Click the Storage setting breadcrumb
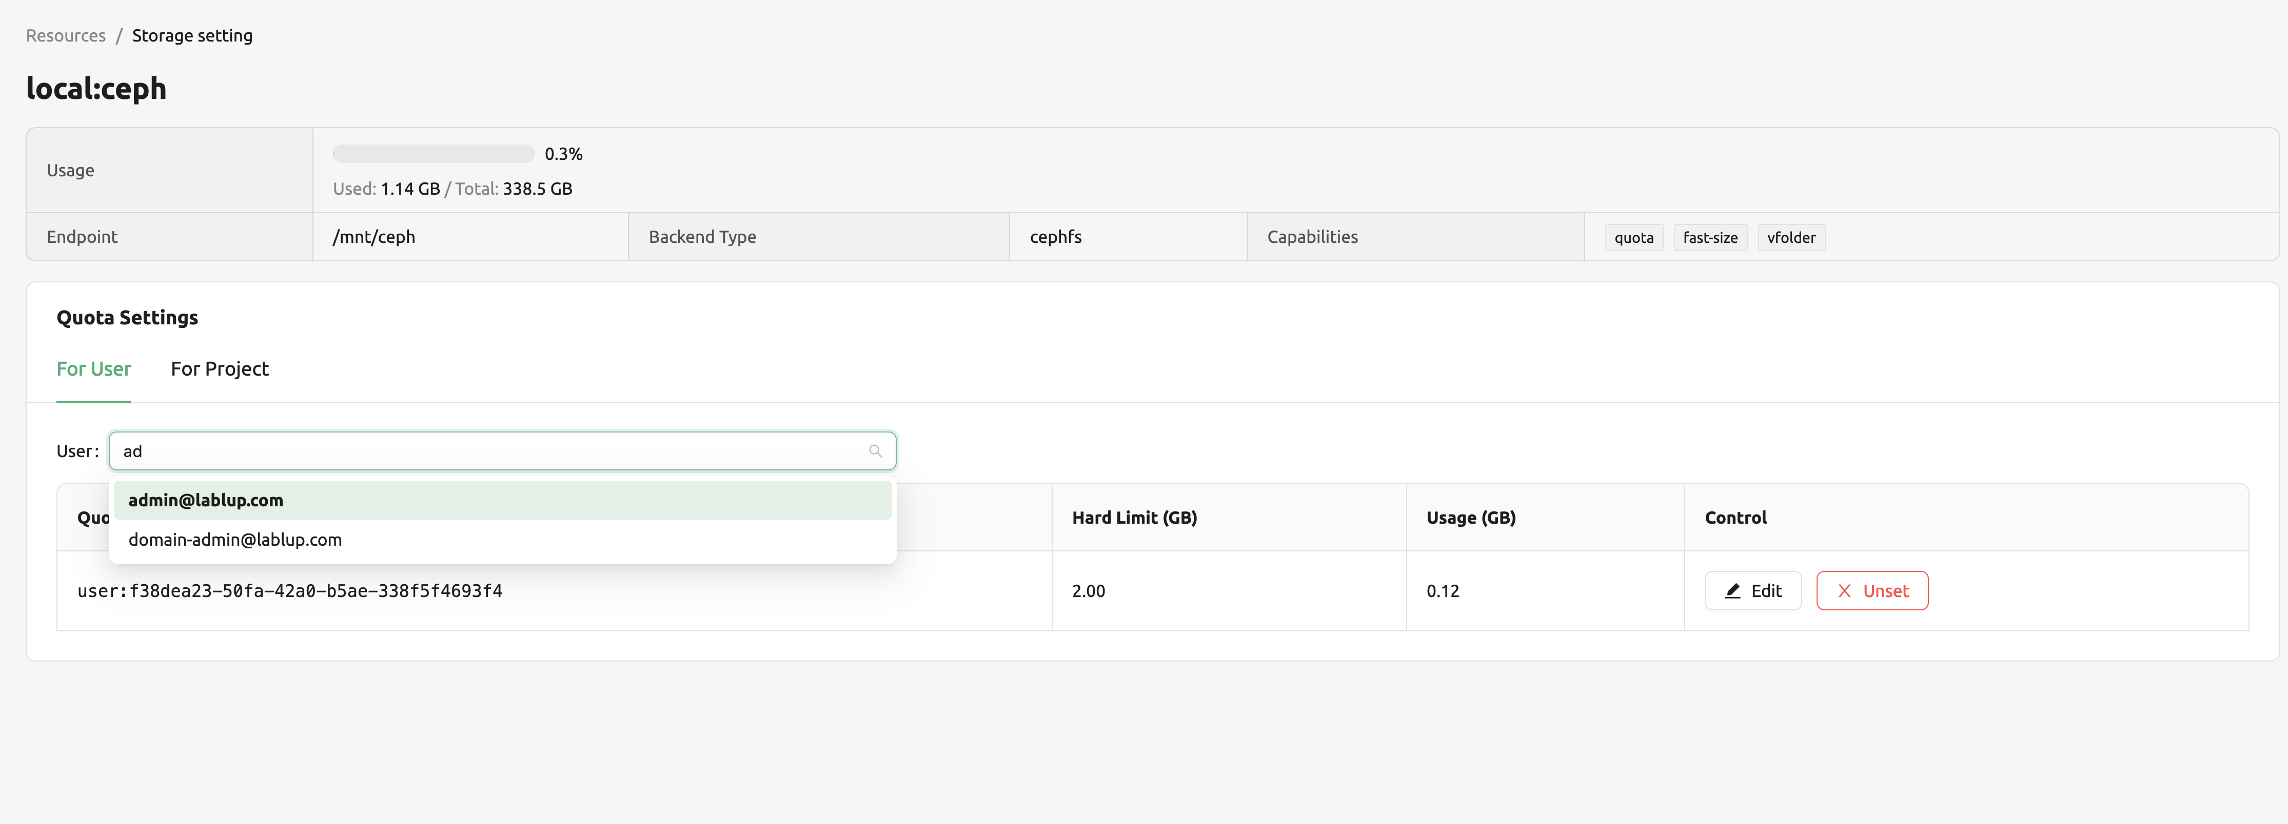This screenshot has height=824, width=2288. point(192,35)
